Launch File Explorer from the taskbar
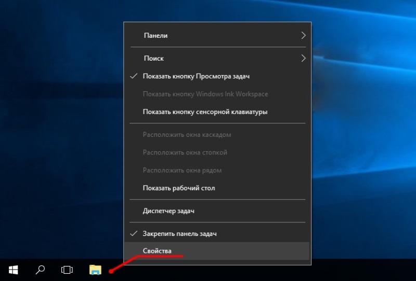Screen dimensions: 416x281 click(x=95, y=270)
